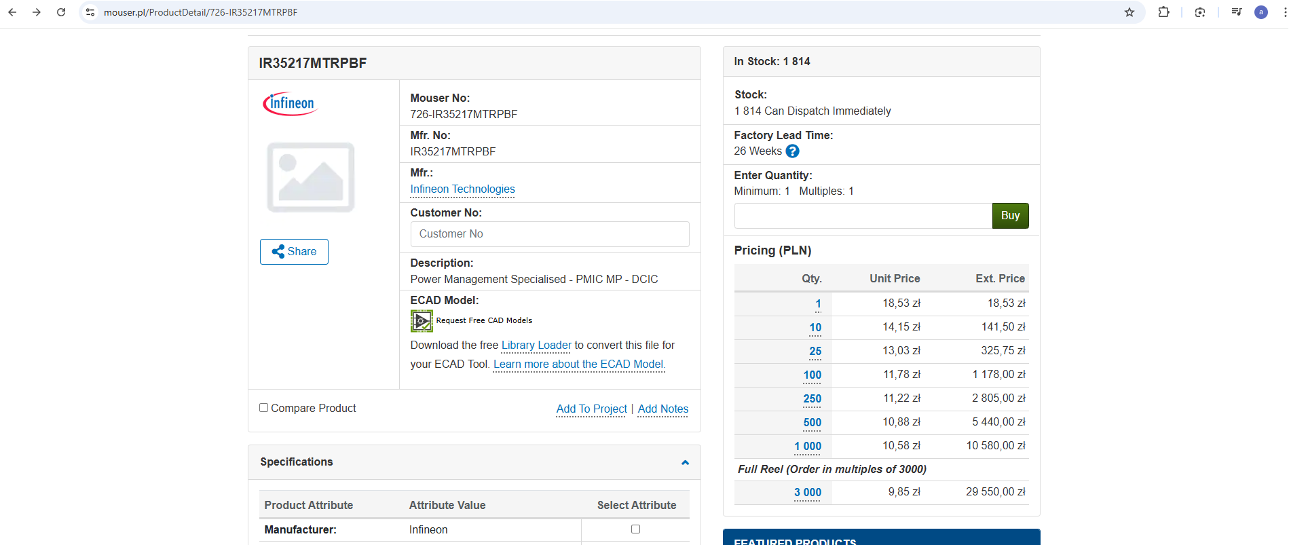Image resolution: width=1289 pixels, height=545 pixels.
Task: Click the Add To Project link
Action: 591,409
